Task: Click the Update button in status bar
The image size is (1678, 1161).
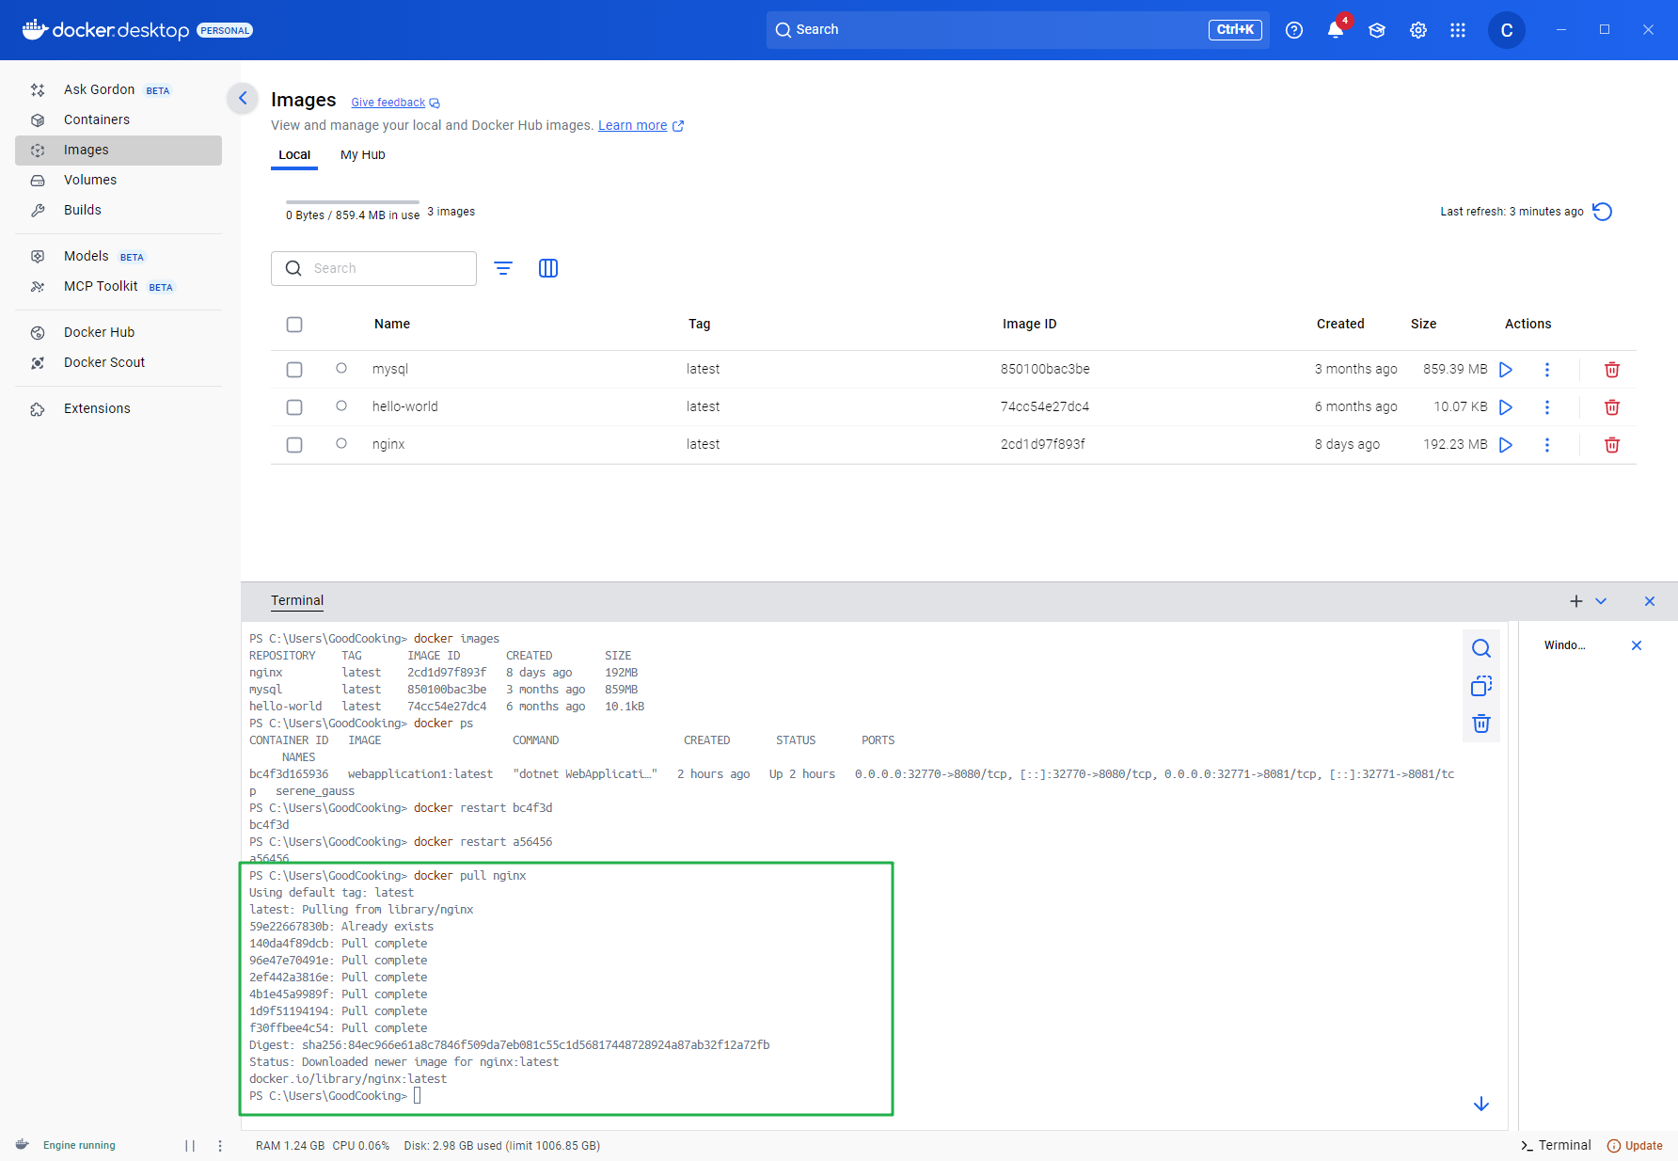Action: (x=1635, y=1145)
